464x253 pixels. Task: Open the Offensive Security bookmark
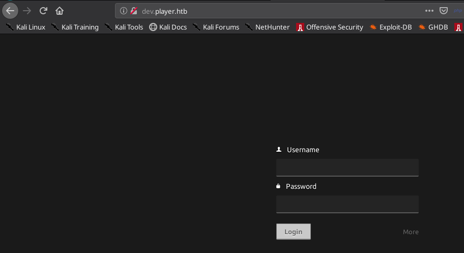click(330, 27)
